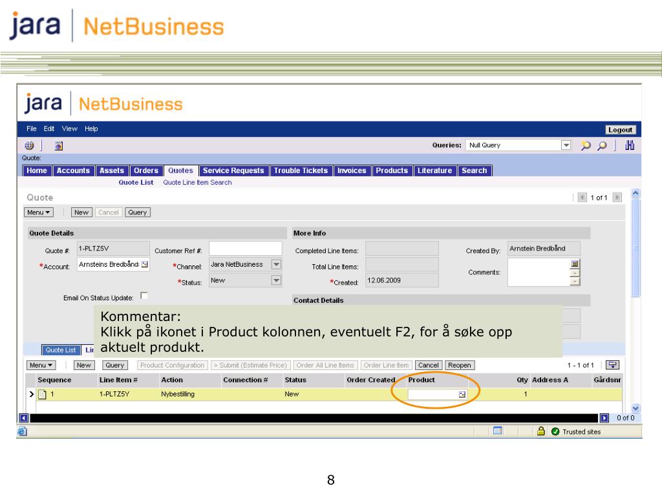Image resolution: width=662 pixels, height=496 pixels.
Task: Go to previous quote record arrow
Action: [582, 198]
